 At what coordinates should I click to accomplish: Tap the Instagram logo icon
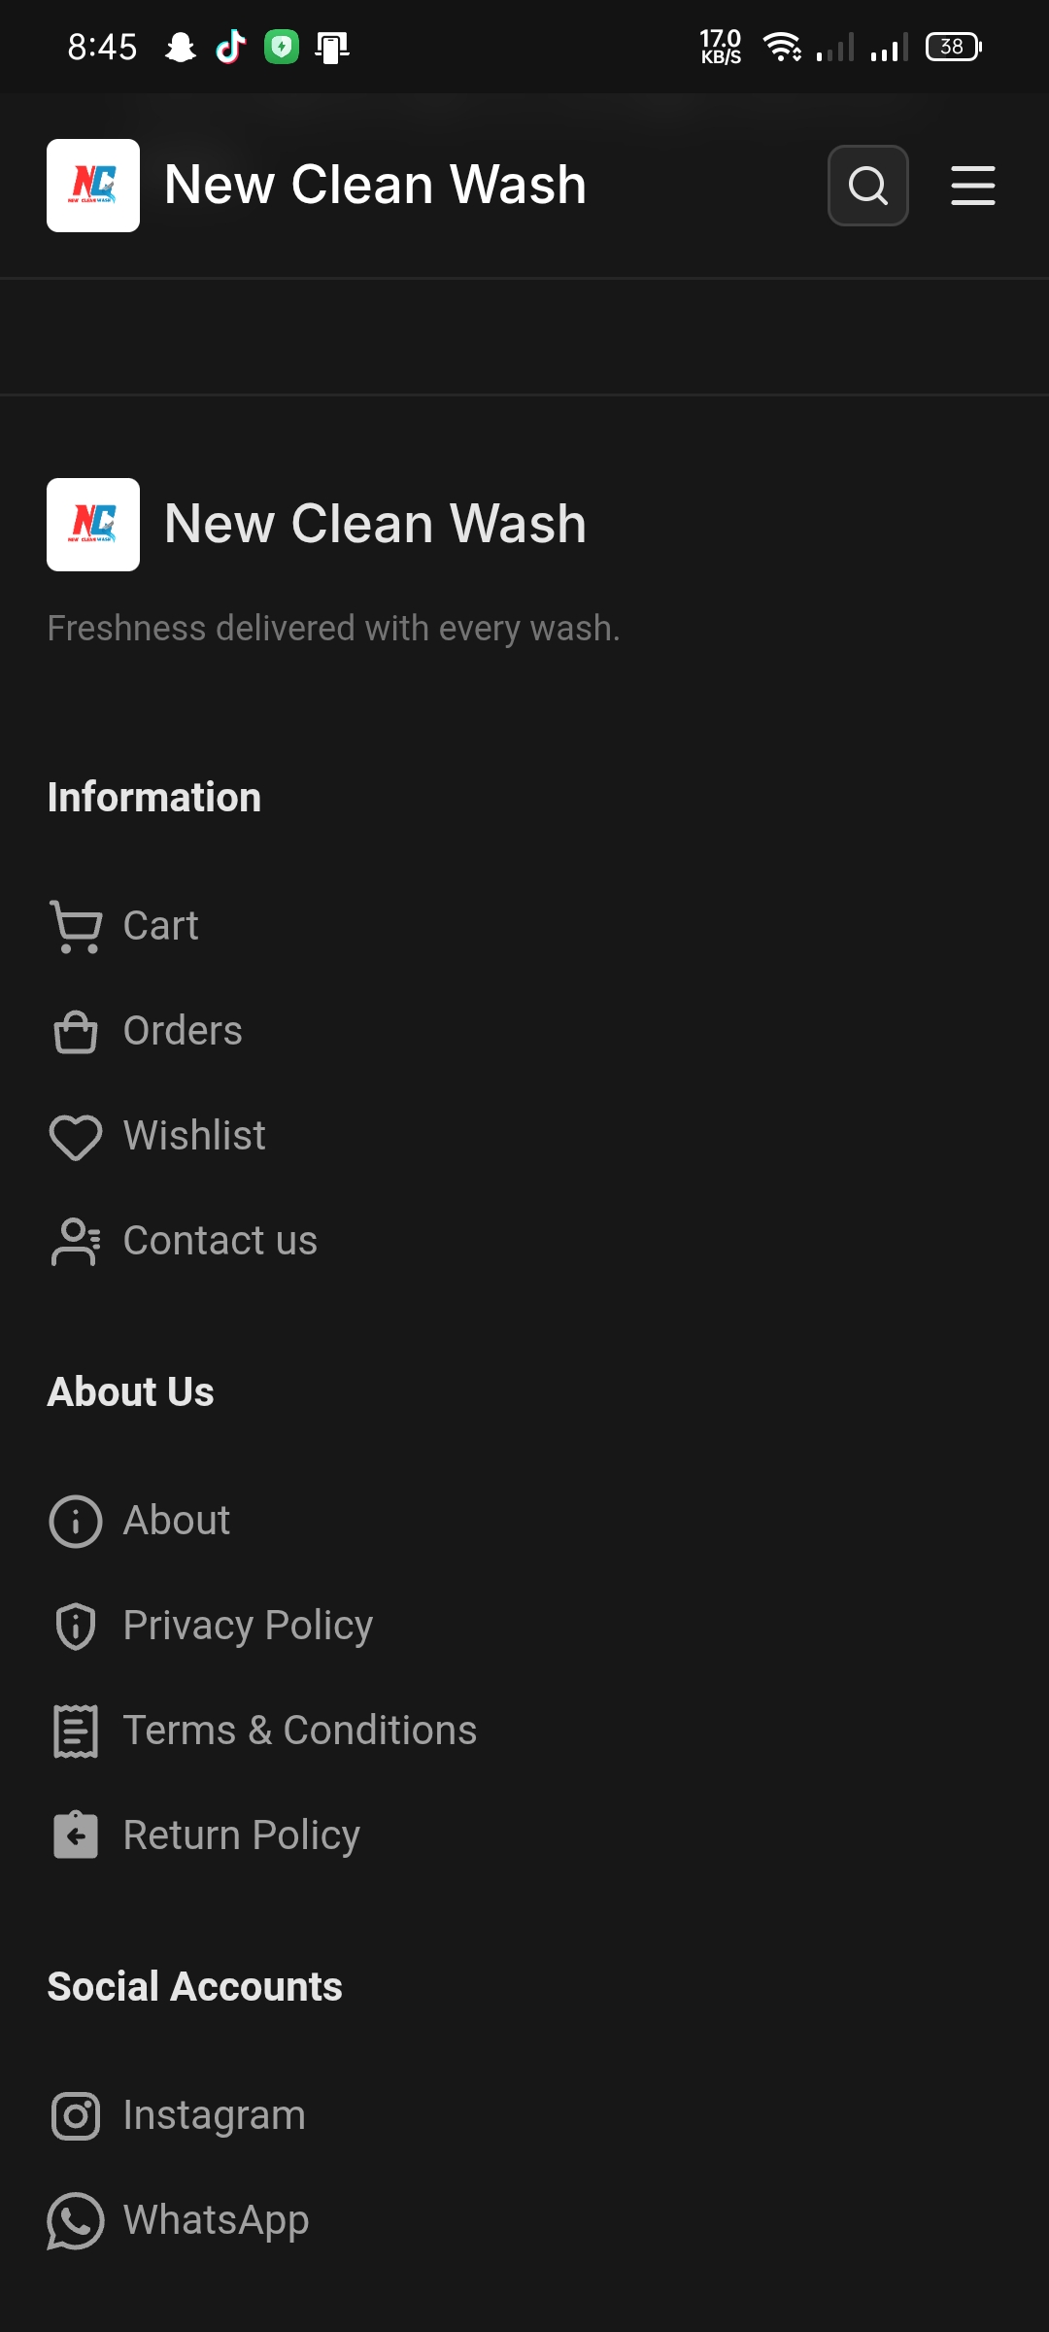point(76,2115)
